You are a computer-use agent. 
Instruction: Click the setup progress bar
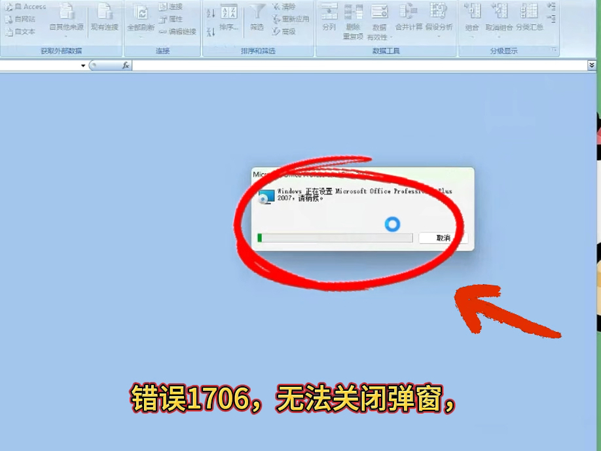pyautogui.click(x=335, y=238)
